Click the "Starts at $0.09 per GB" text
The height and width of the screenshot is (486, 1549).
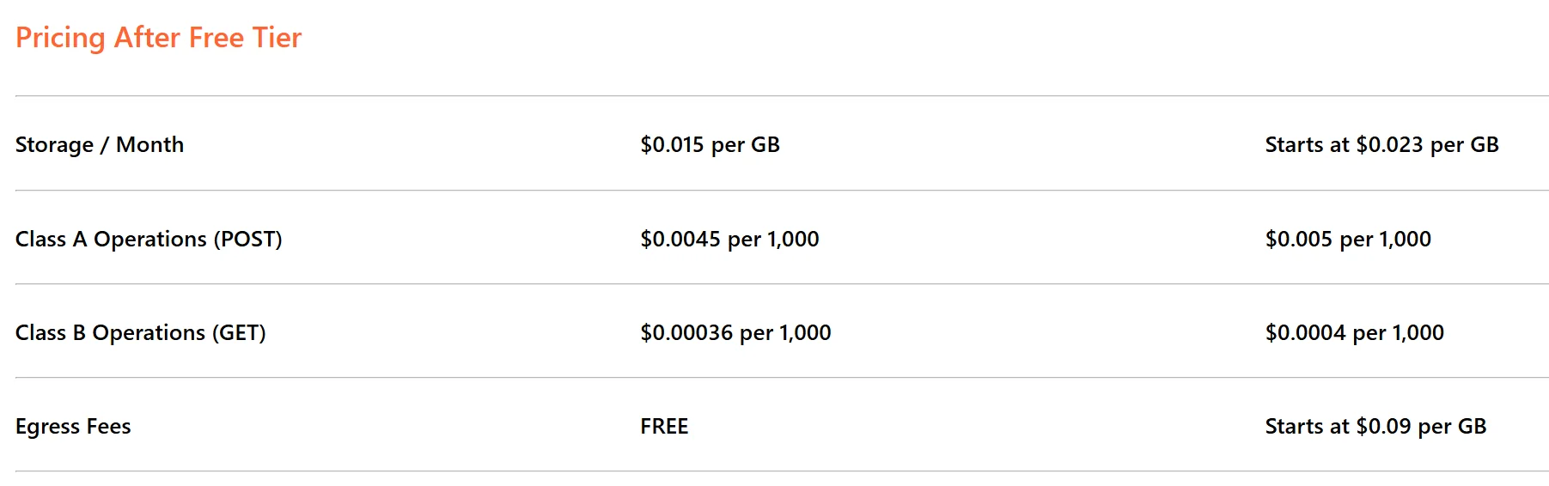(x=1375, y=426)
